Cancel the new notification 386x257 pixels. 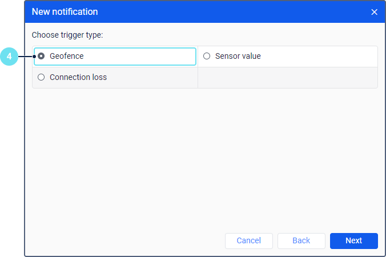[x=248, y=240]
